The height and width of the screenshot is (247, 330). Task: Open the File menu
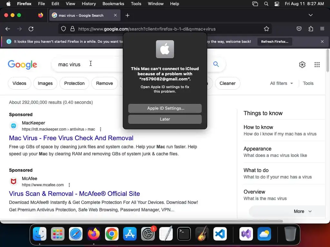[41, 4]
